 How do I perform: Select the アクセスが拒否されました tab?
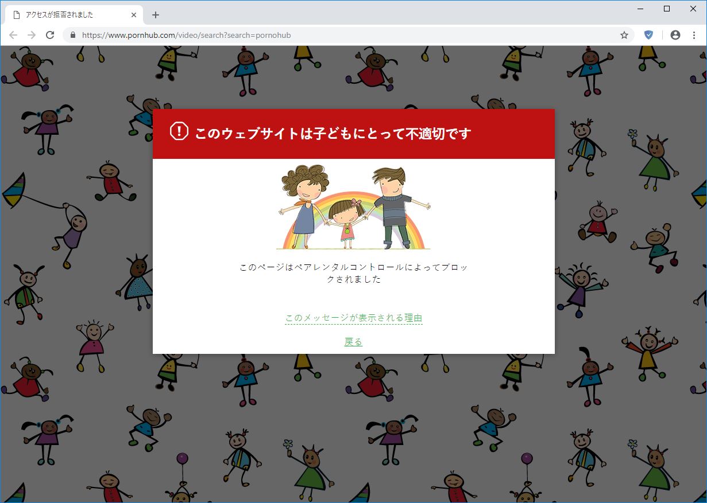coord(75,15)
